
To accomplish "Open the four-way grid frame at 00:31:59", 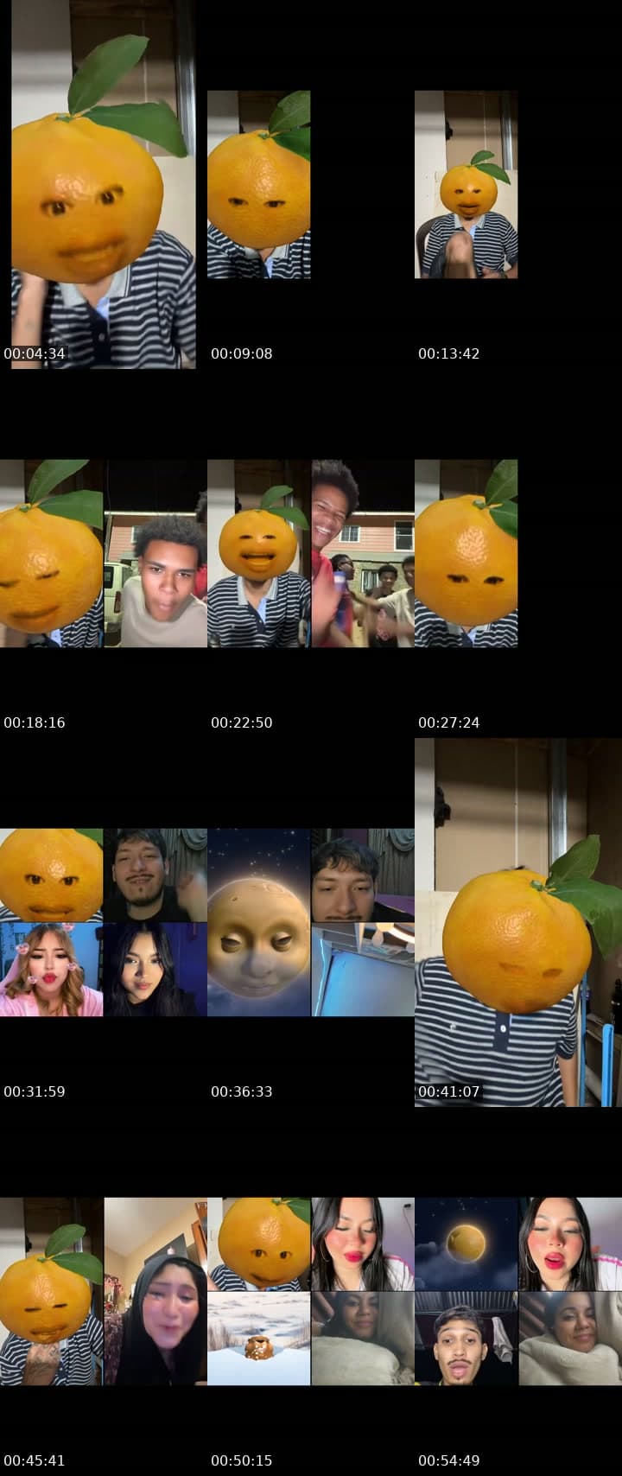I will 104,922.
